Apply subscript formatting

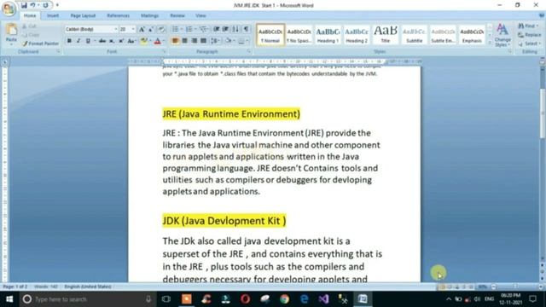pyautogui.click(x=112, y=41)
